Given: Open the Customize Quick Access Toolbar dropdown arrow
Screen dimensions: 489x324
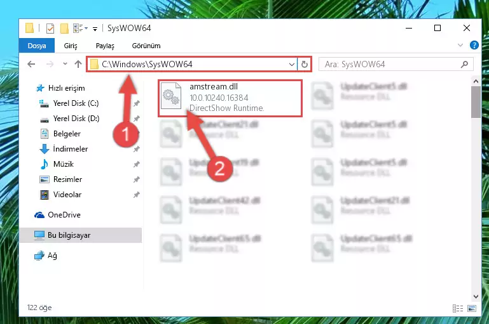Looking at the screenshot, I should pos(95,29).
